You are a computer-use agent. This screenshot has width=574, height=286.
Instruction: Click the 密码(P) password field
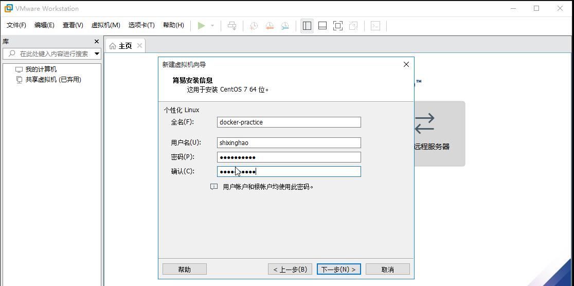point(289,157)
